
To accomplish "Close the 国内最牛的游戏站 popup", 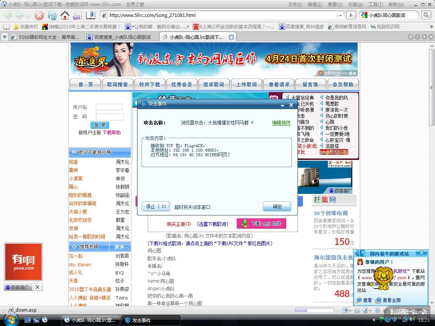I will [421, 252].
